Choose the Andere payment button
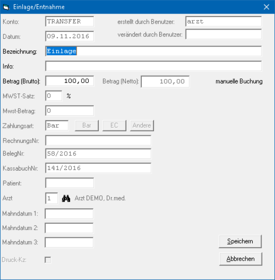Screen dimensions: 275x280 pos(142,125)
